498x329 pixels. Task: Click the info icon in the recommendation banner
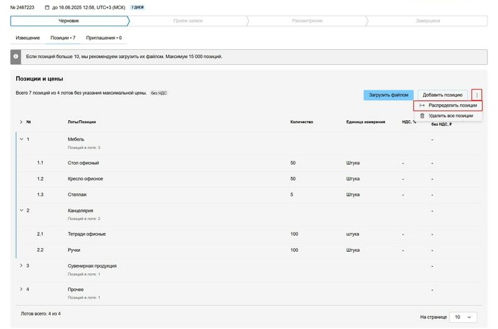(15, 57)
